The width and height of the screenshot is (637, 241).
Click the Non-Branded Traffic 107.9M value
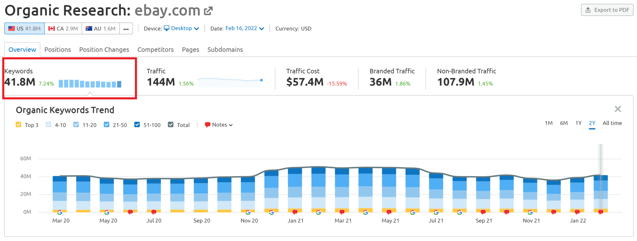pos(456,82)
